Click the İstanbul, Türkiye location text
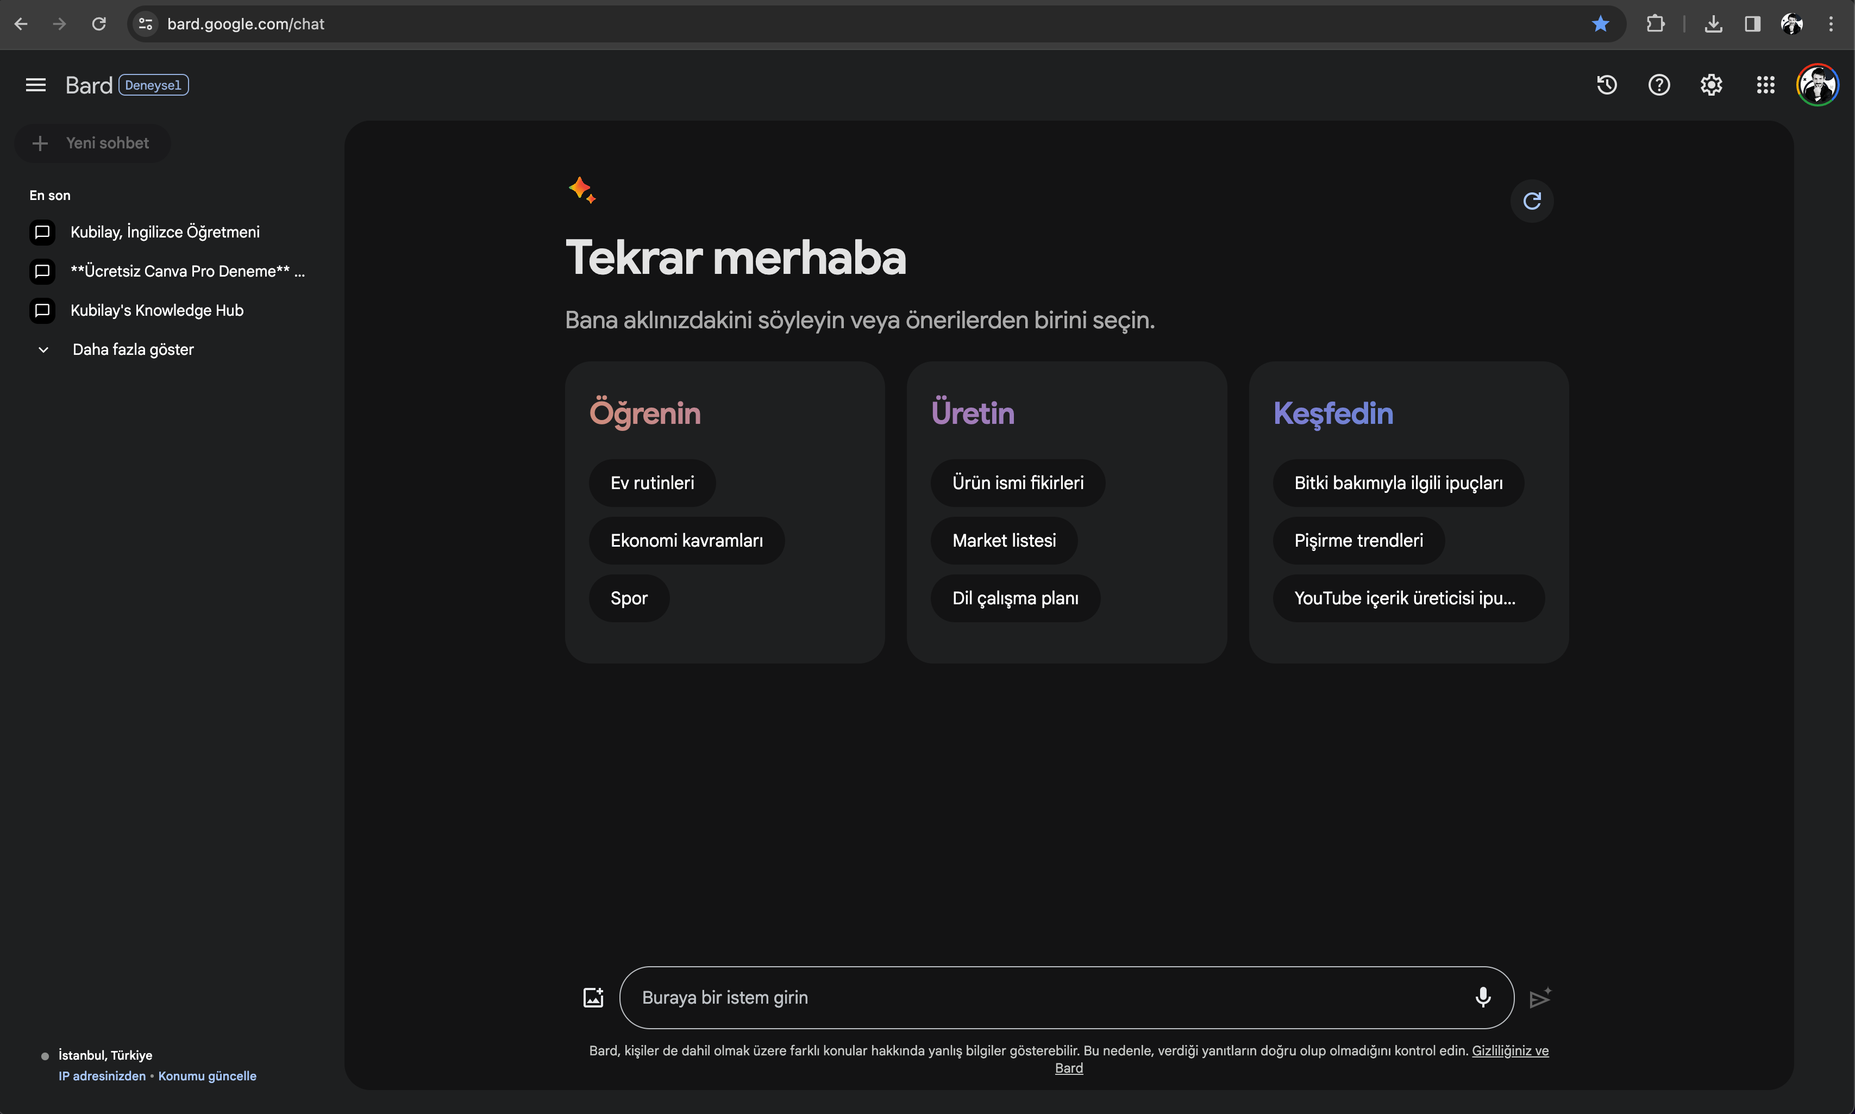Screen dimensions: 1855x1114 [105, 1055]
